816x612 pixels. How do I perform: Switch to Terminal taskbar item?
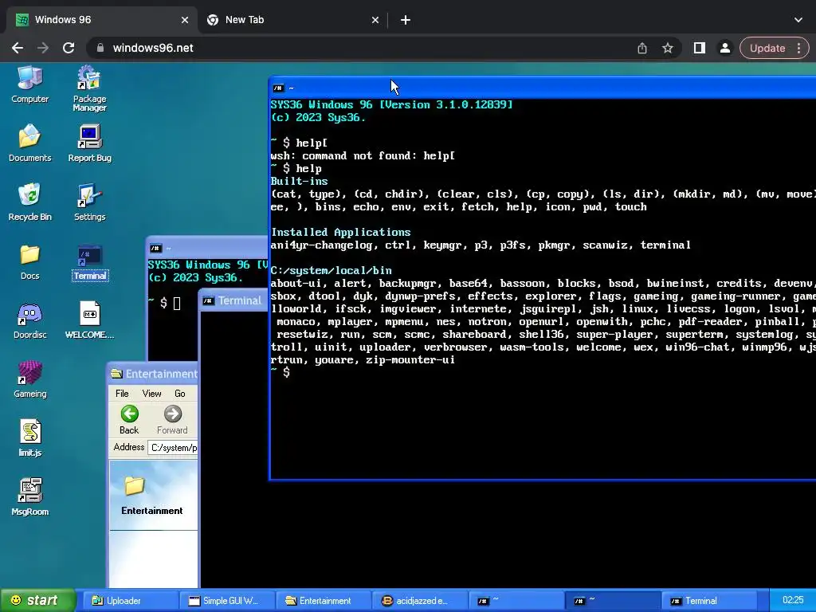coord(708,601)
